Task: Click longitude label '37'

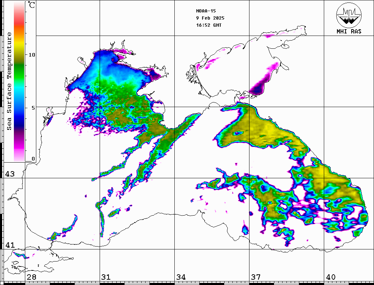Action: point(256,277)
